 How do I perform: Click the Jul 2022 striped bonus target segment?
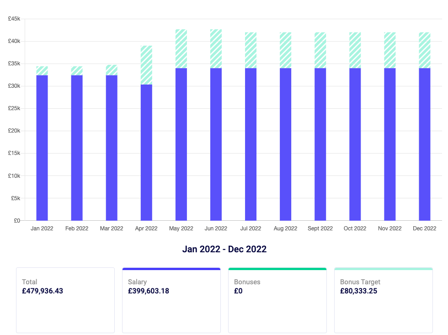(251, 50)
